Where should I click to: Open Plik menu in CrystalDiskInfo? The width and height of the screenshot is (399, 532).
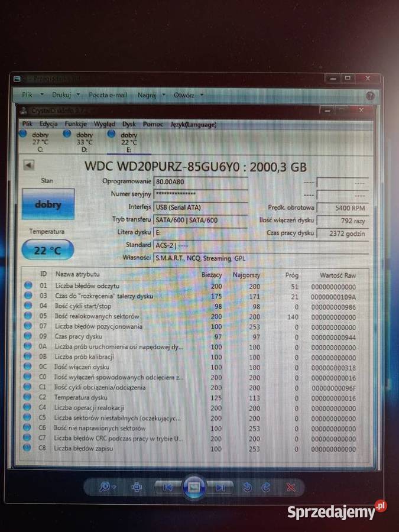click(x=27, y=124)
